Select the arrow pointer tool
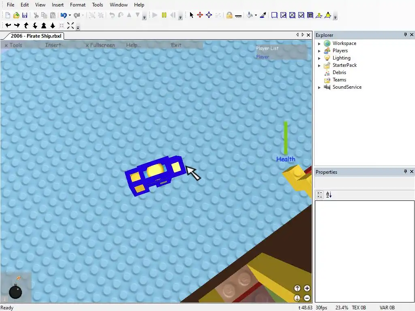415x311 pixels. coord(192,15)
